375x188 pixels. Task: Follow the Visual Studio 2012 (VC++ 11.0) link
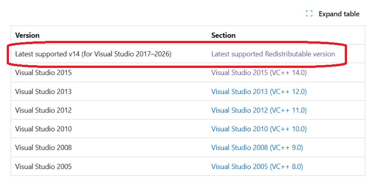point(259,110)
